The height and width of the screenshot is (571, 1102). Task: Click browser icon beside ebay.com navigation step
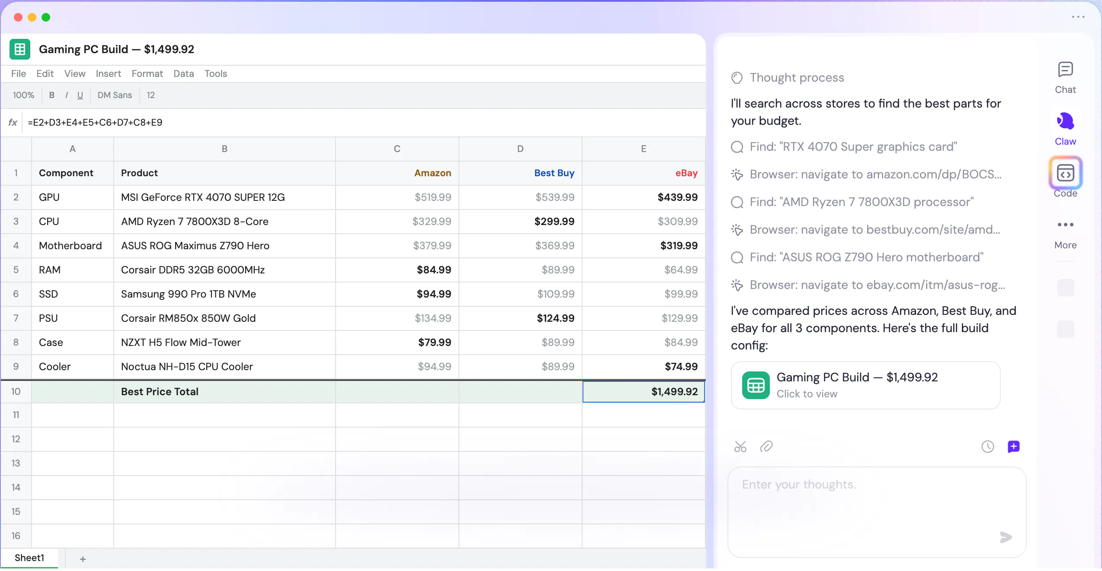click(x=737, y=285)
